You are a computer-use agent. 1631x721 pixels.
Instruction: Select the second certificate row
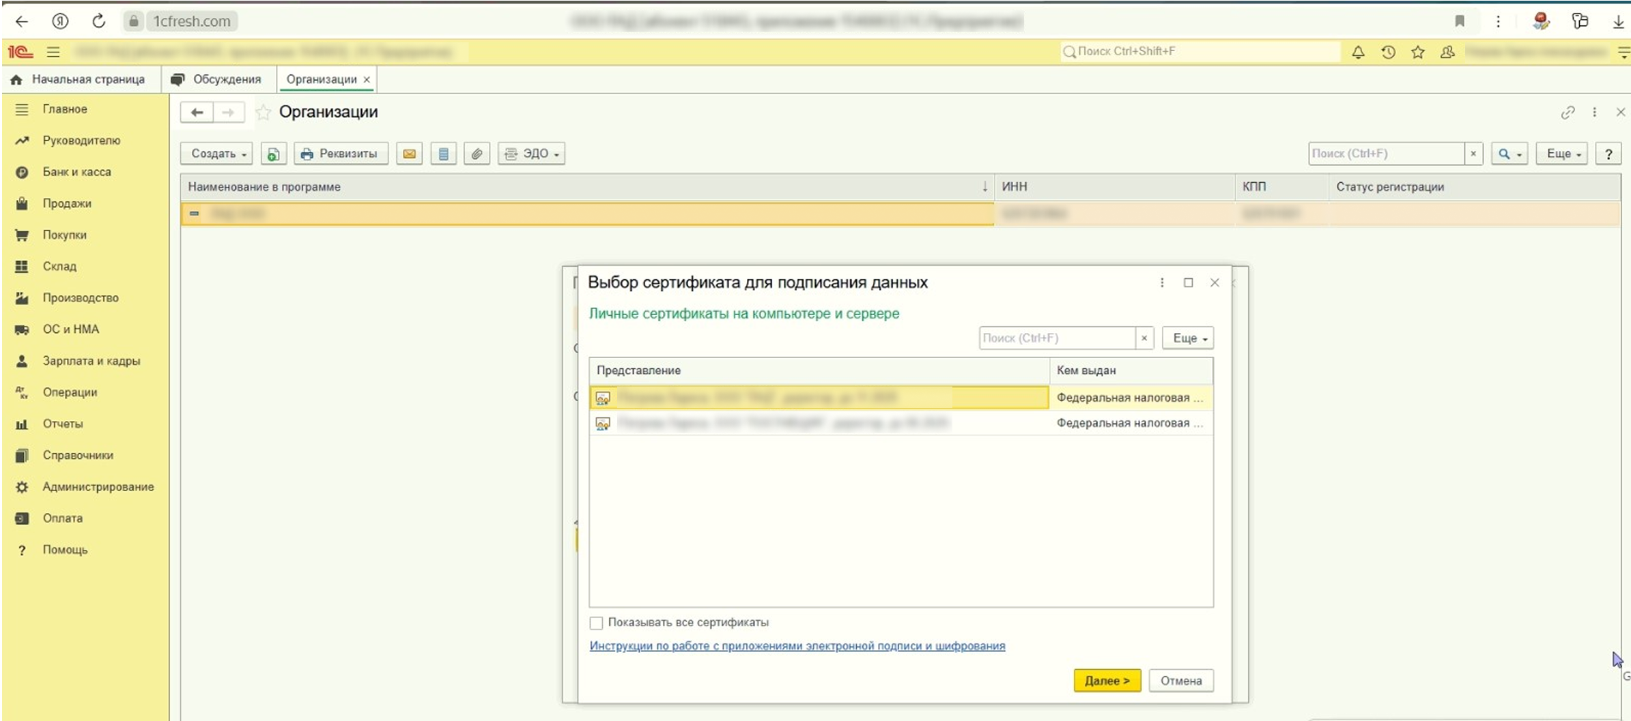(x=901, y=423)
